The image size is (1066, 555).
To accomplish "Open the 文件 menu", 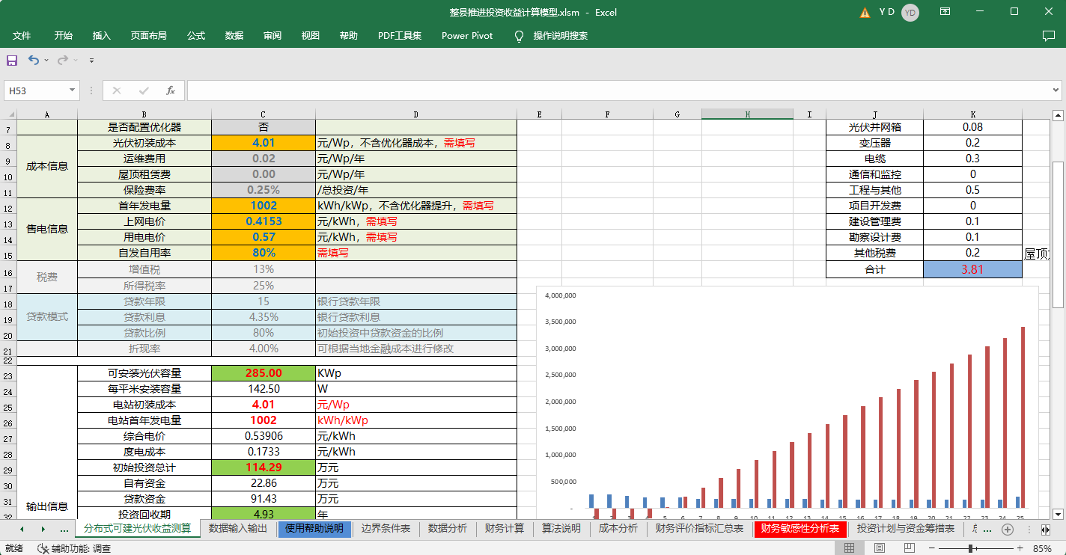I will pos(22,36).
